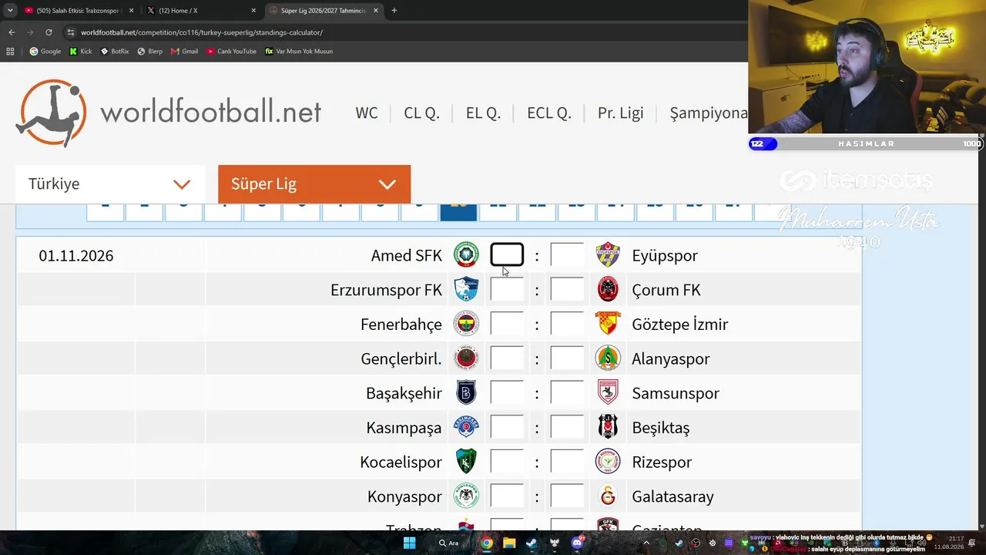The image size is (986, 555).
Task: Click the Konyaspor club crest
Action: pyautogui.click(x=466, y=496)
